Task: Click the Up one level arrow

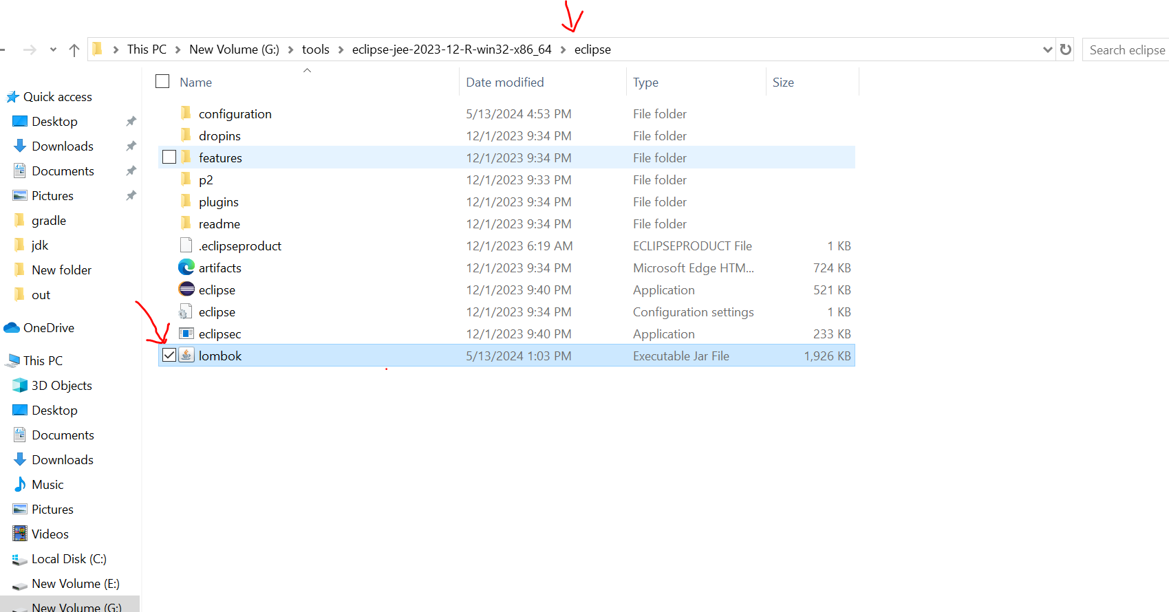Action: [x=74, y=50]
